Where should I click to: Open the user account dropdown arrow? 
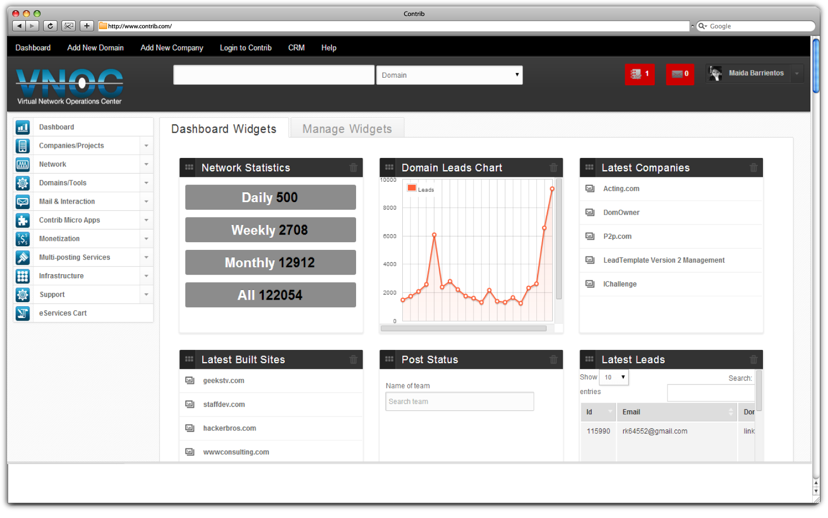click(797, 74)
